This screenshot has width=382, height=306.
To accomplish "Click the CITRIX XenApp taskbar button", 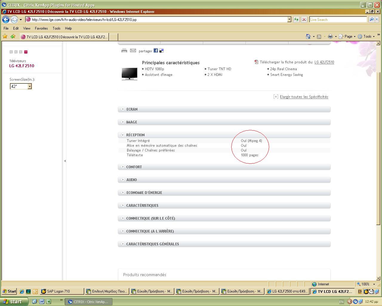I will tap(88, 302).
